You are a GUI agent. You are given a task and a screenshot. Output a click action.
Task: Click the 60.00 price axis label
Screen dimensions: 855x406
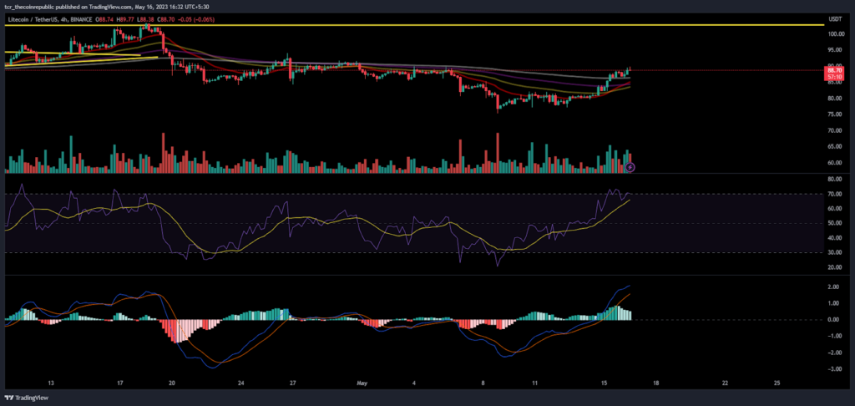click(x=834, y=163)
